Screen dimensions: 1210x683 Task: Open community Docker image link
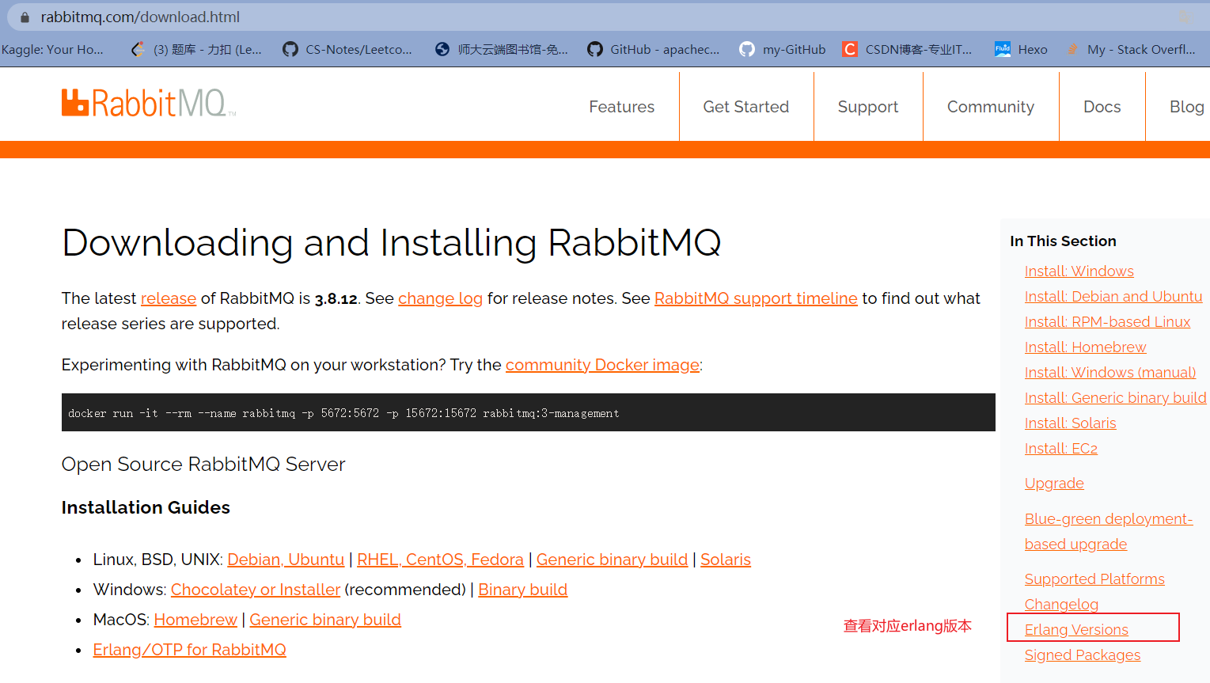coord(602,365)
